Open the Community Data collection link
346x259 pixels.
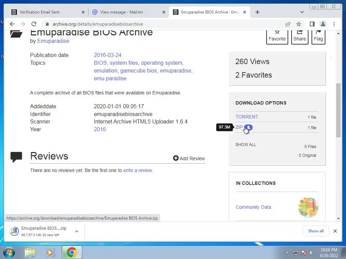pyautogui.click(x=253, y=207)
